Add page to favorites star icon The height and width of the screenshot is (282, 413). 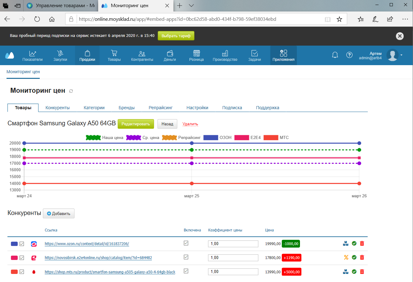[339, 19]
